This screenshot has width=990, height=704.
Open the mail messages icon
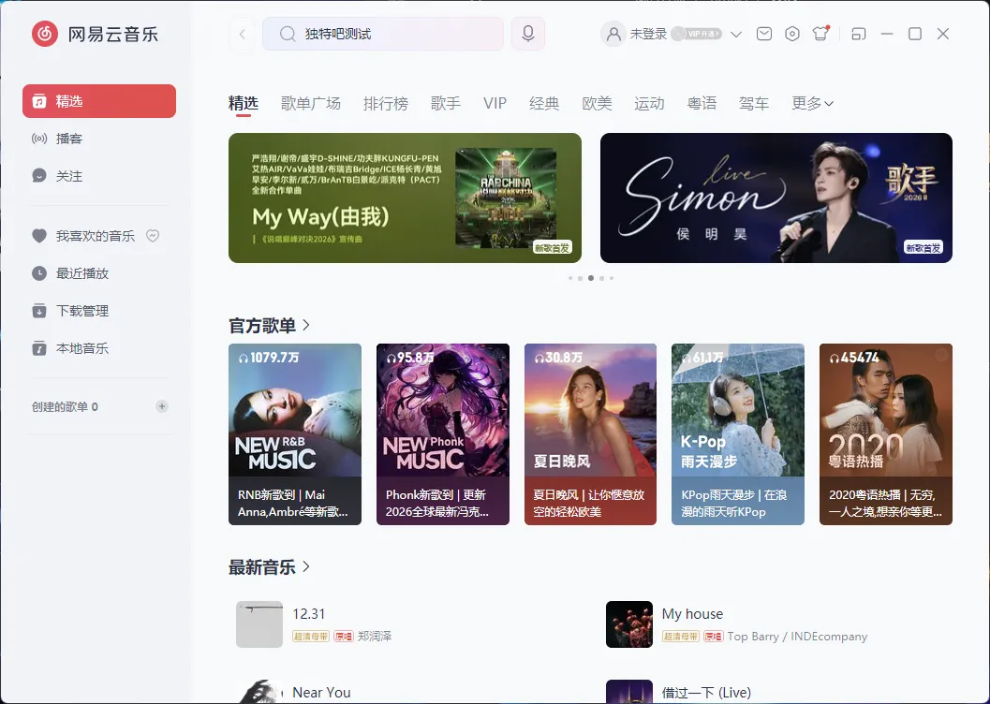coord(764,34)
